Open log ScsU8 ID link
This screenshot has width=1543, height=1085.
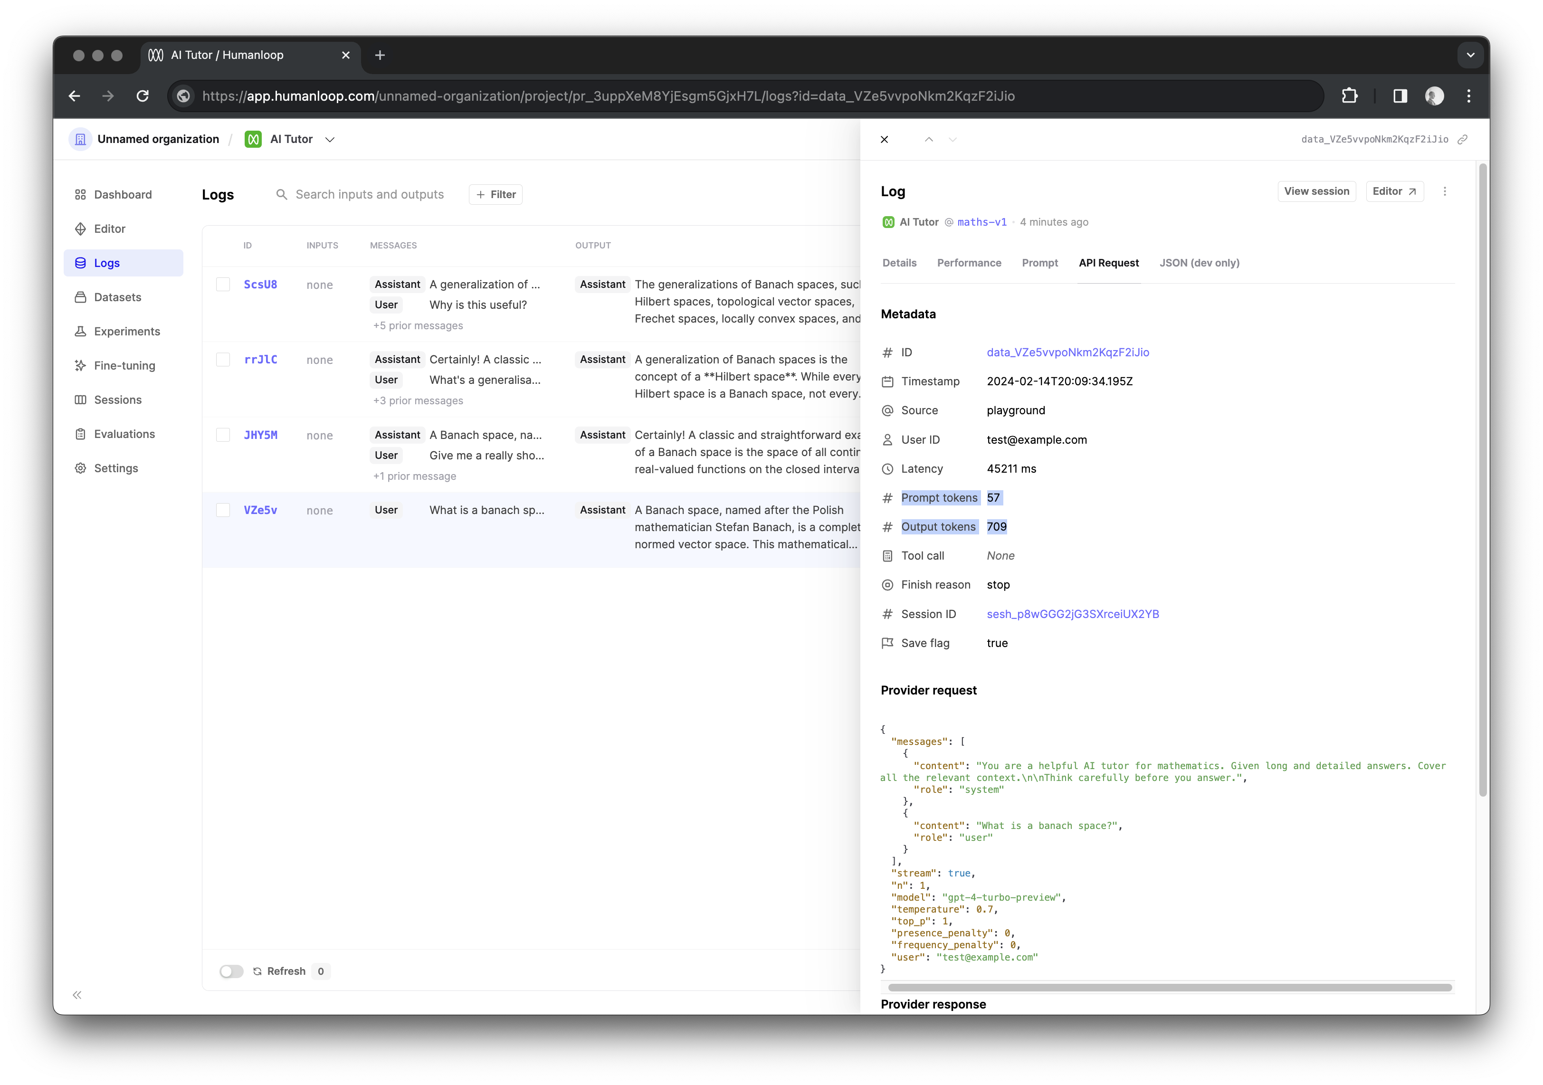[261, 284]
